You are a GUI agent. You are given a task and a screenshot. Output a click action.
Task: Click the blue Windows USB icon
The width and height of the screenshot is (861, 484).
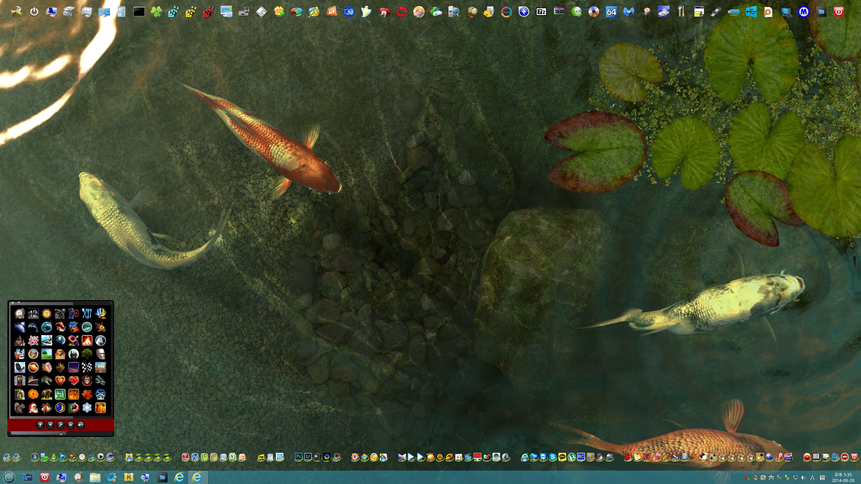[751, 12]
